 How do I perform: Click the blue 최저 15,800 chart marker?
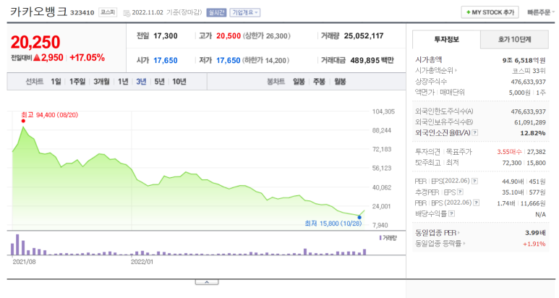click(359, 217)
